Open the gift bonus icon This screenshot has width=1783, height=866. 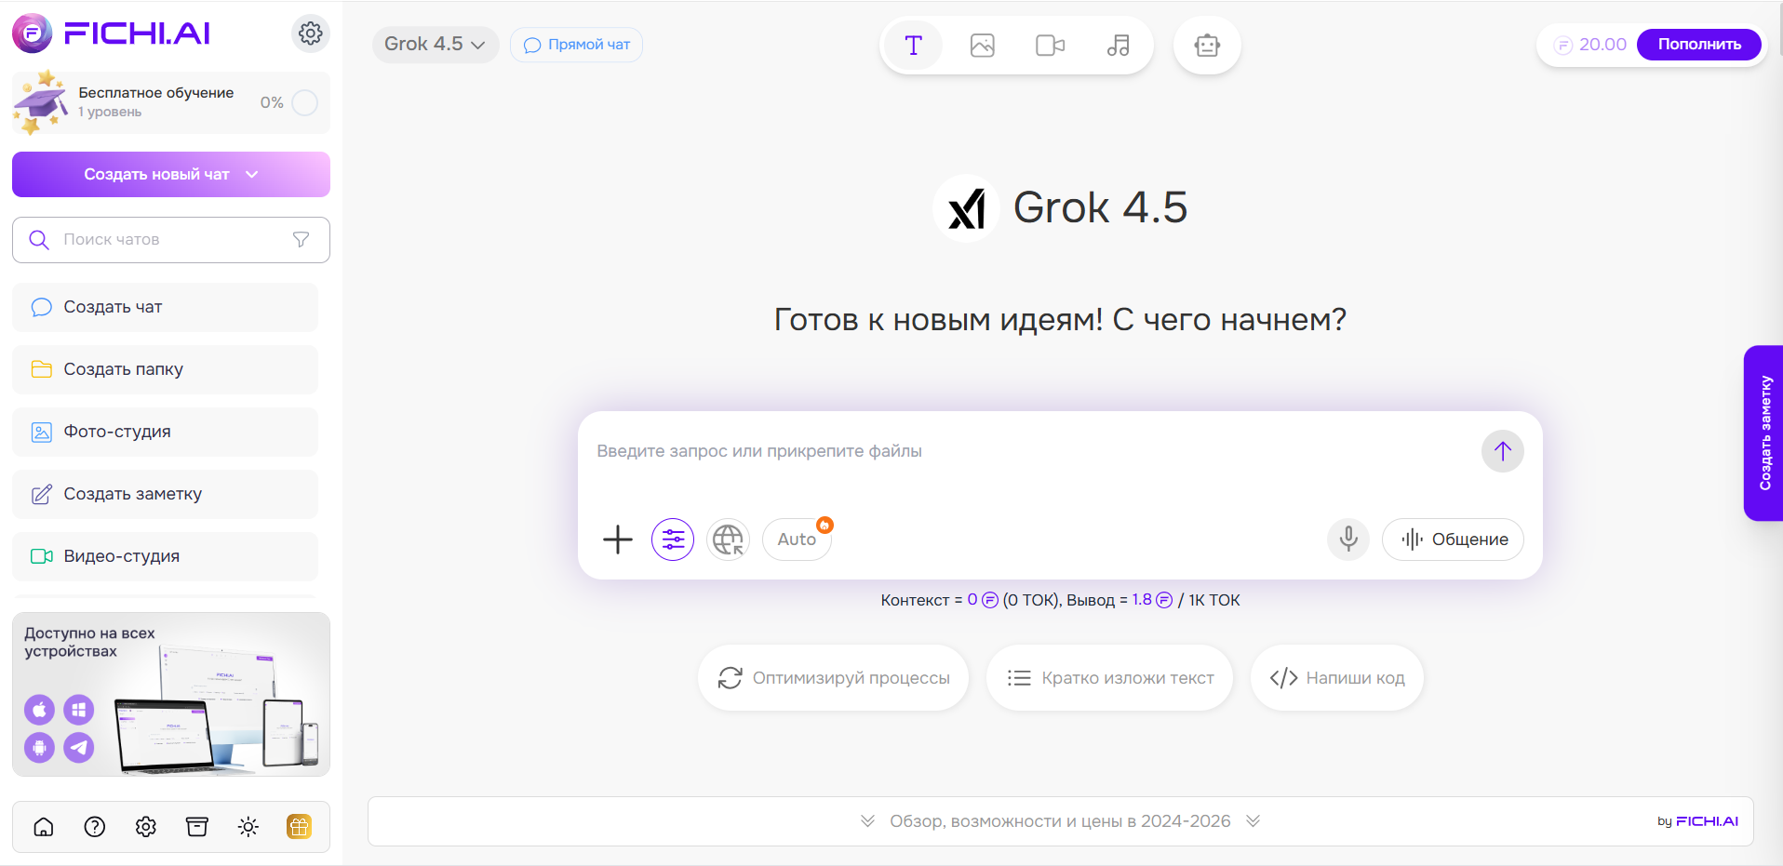(300, 827)
